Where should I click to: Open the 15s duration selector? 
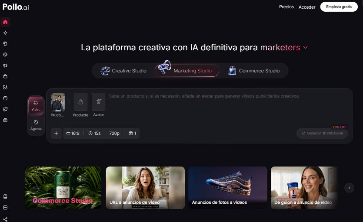click(94, 133)
